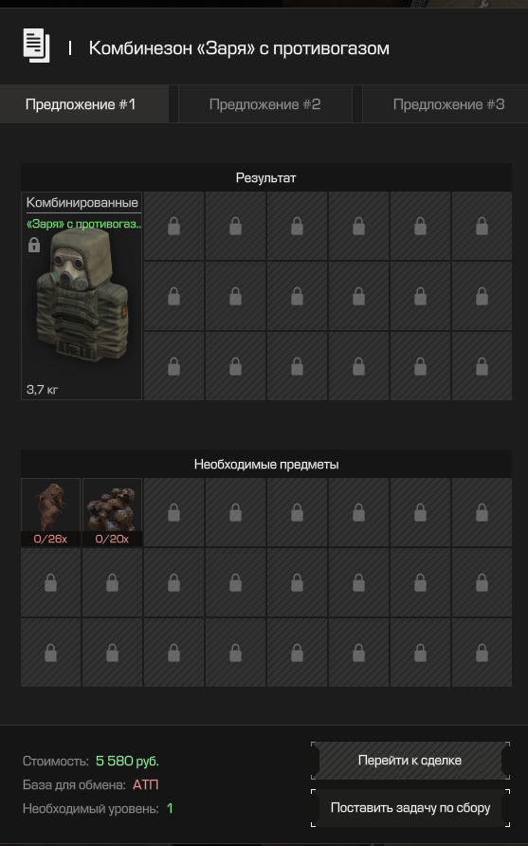Viewport: 528px width, 846px height.
Task: Switch to the Предложение #2 tab
Action: [264, 104]
